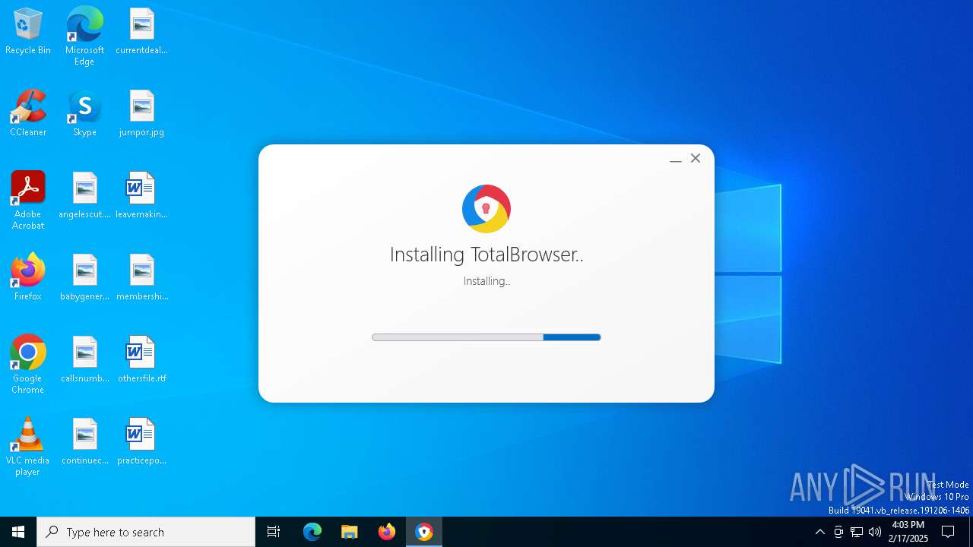
Task: Open the taskbar clock and date
Action: coord(908,532)
